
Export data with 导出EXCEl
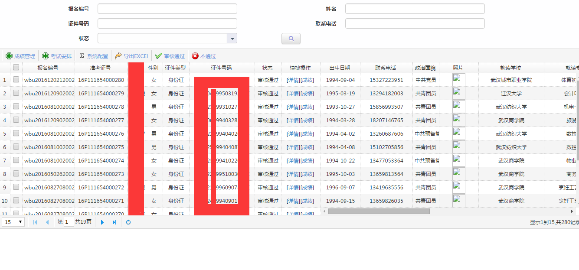point(131,56)
